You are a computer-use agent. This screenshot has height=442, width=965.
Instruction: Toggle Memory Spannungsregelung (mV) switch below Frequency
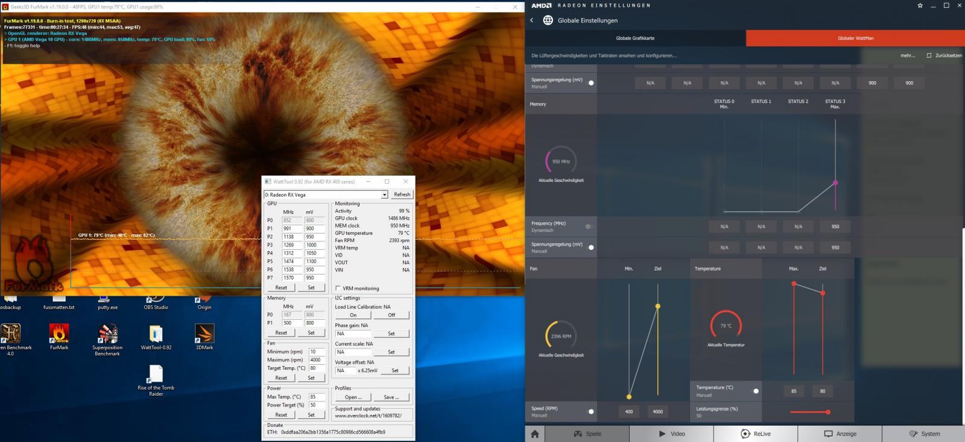click(591, 247)
